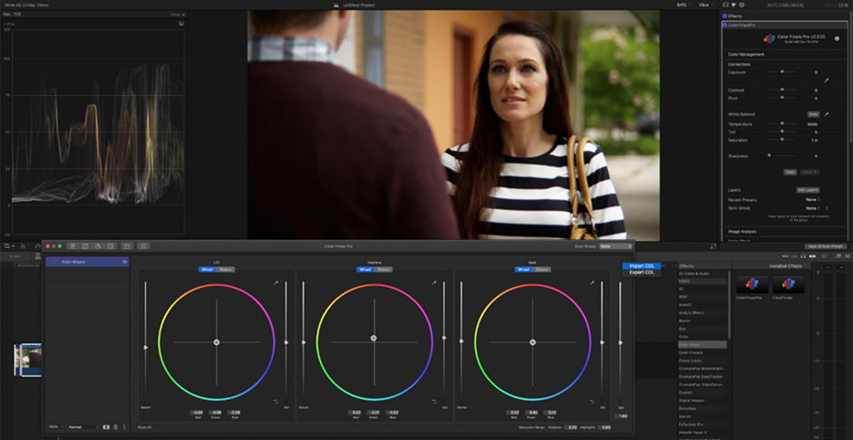Screen dimensions: 853x440
Task: Select the Color Finale effects category
Action: [703, 344]
